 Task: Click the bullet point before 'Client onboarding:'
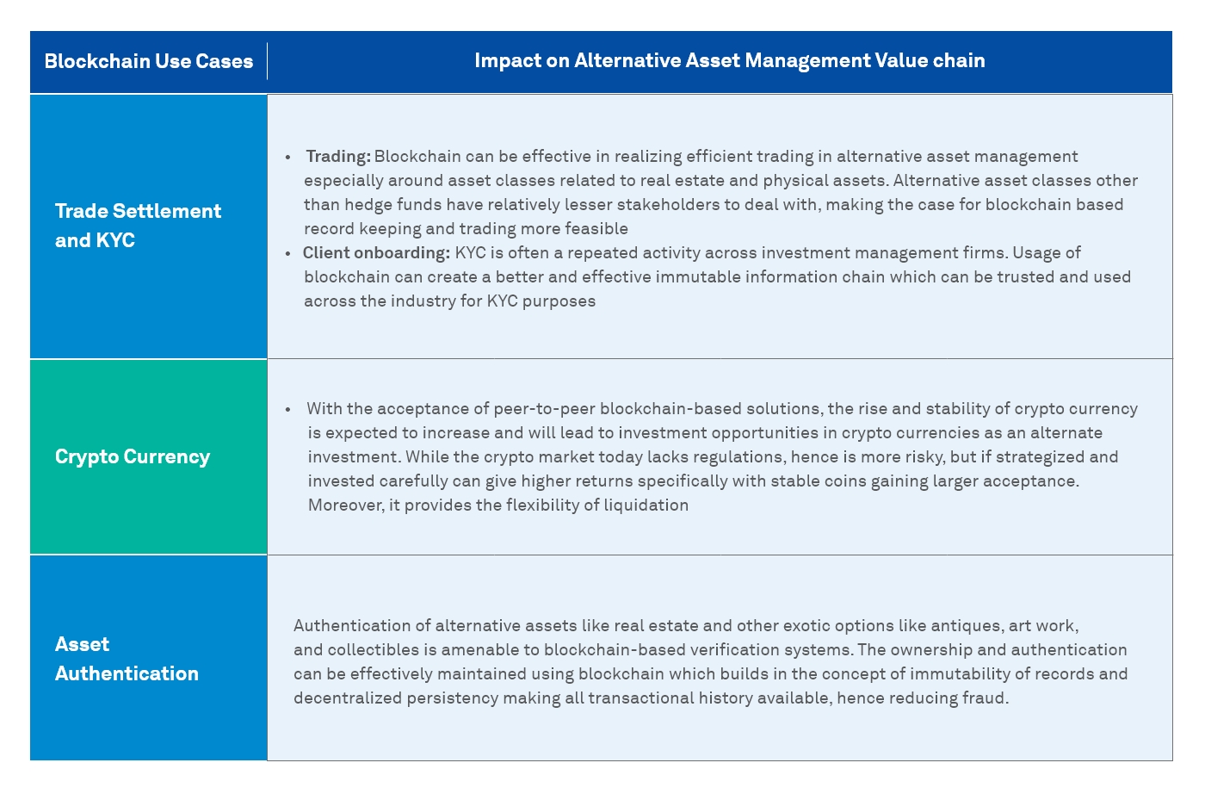[x=288, y=254]
